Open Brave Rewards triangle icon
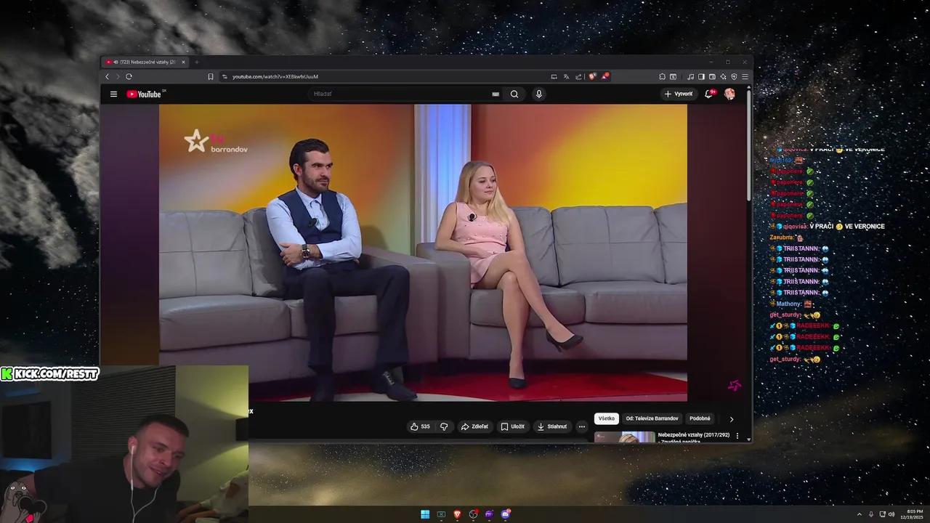 (x=604, y=76)
